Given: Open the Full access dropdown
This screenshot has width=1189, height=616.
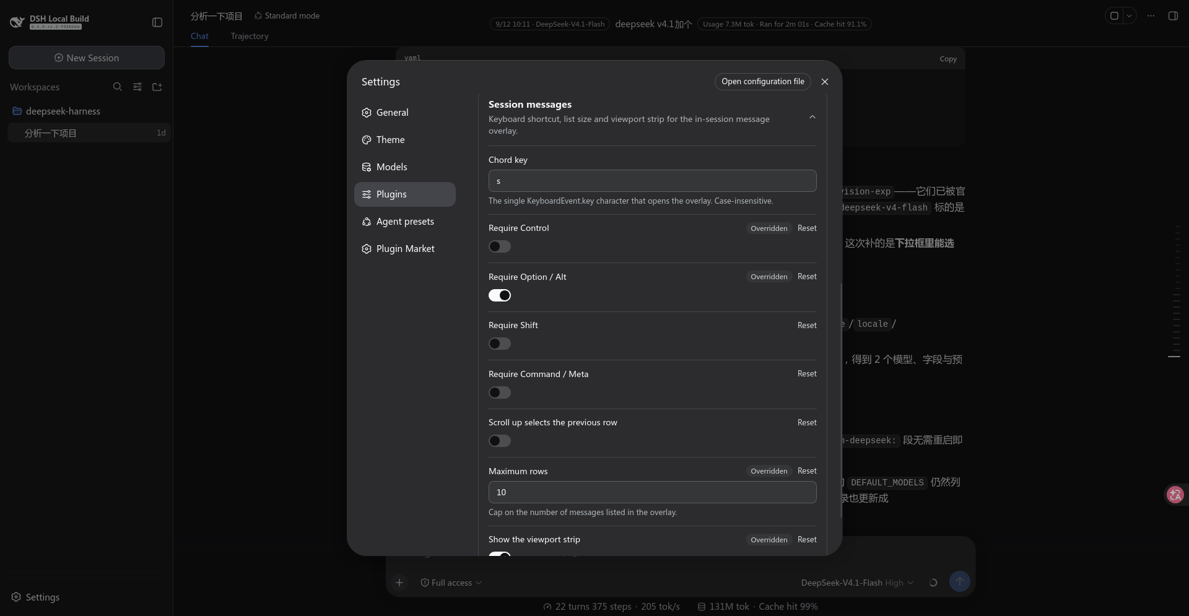Looking at the screenshot, I should point(451,583).
